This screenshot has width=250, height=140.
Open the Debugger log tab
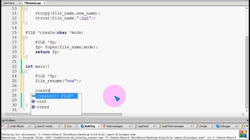pyautogui.click(x=225, y=126)
